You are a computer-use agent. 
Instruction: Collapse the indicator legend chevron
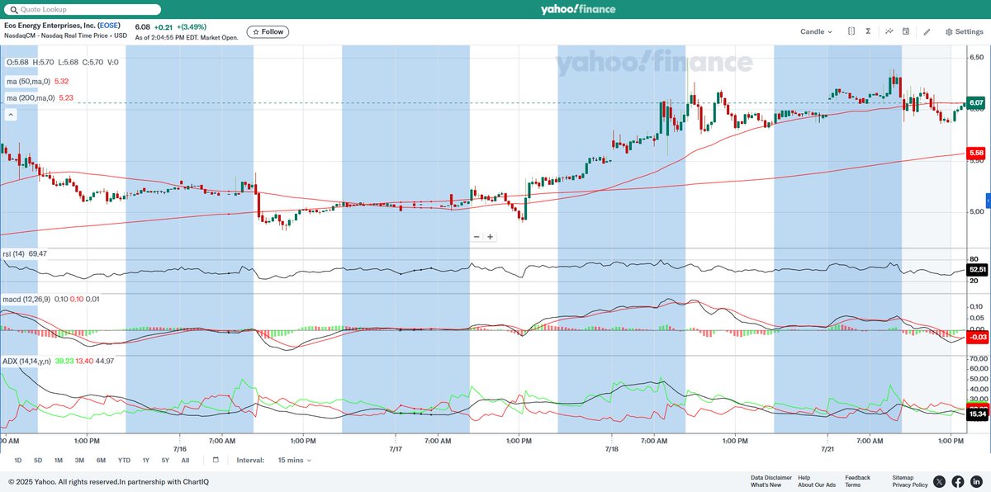(12, 115)
